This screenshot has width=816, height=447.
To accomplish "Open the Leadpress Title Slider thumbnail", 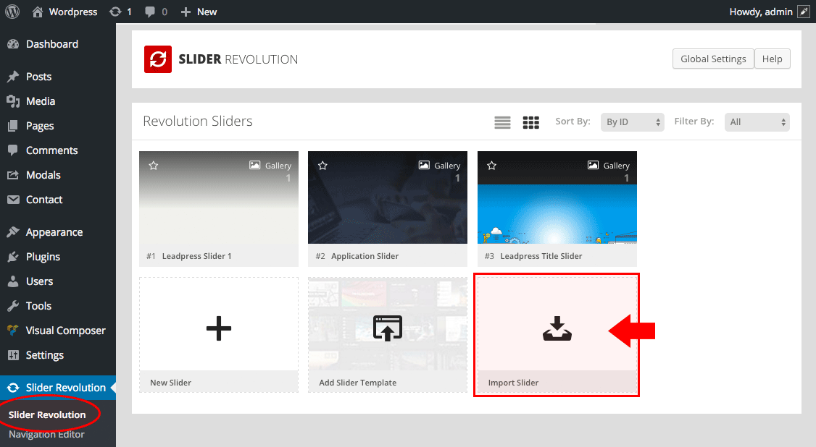I will (x=557, y=197).
